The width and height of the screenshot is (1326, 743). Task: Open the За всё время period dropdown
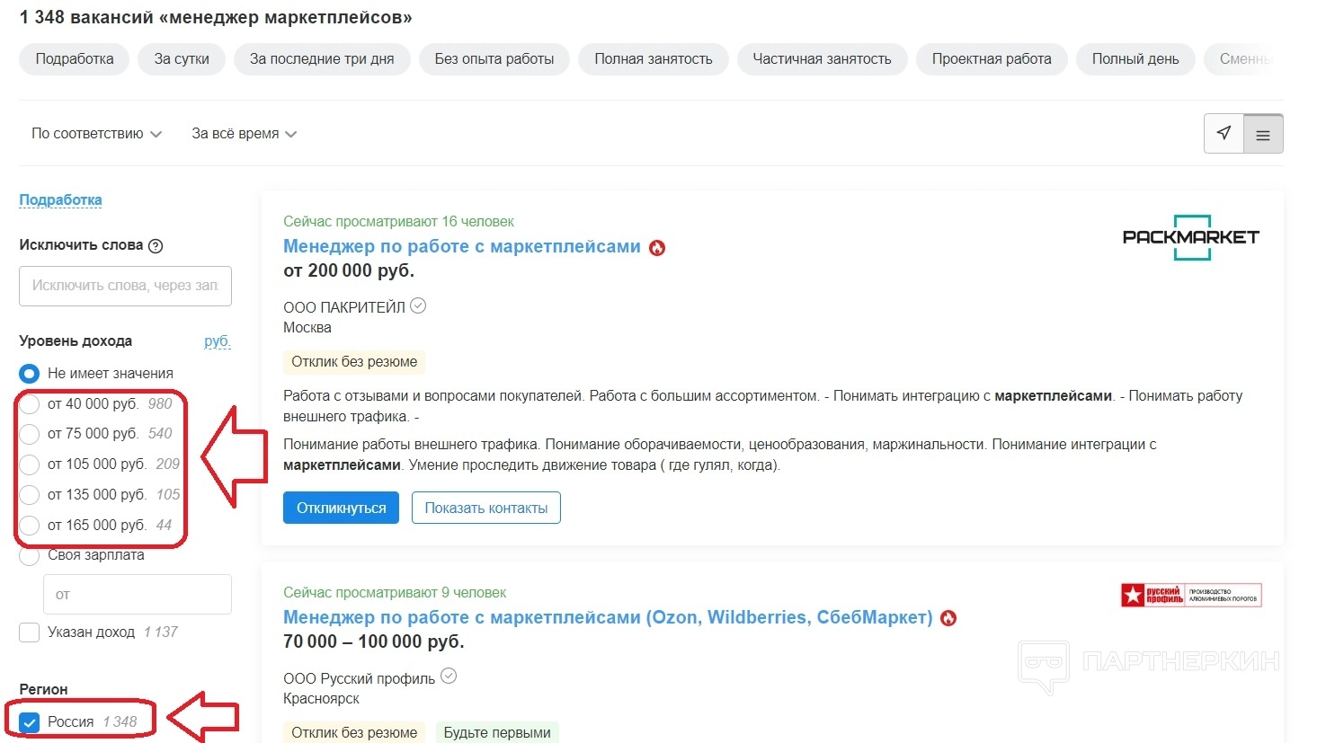click(x=244, y=134)
